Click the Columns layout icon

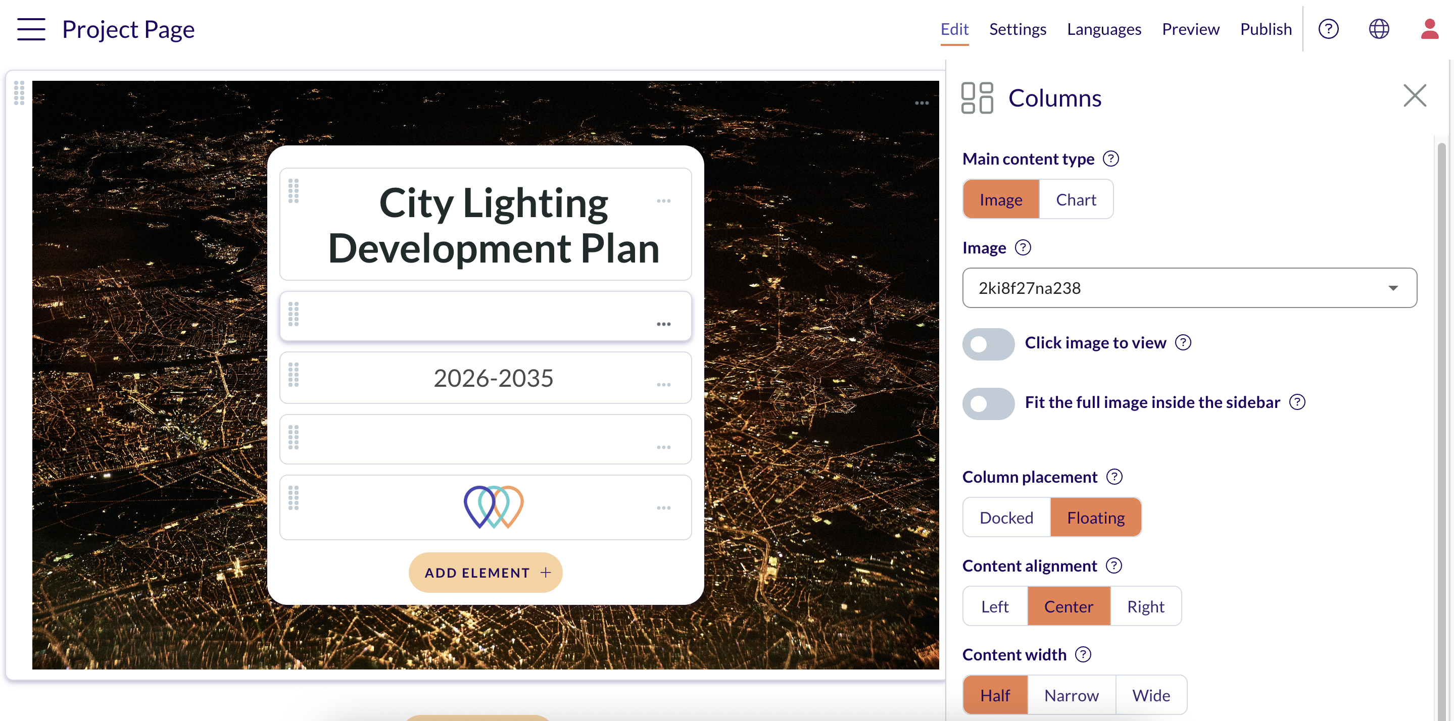point(977,98)
